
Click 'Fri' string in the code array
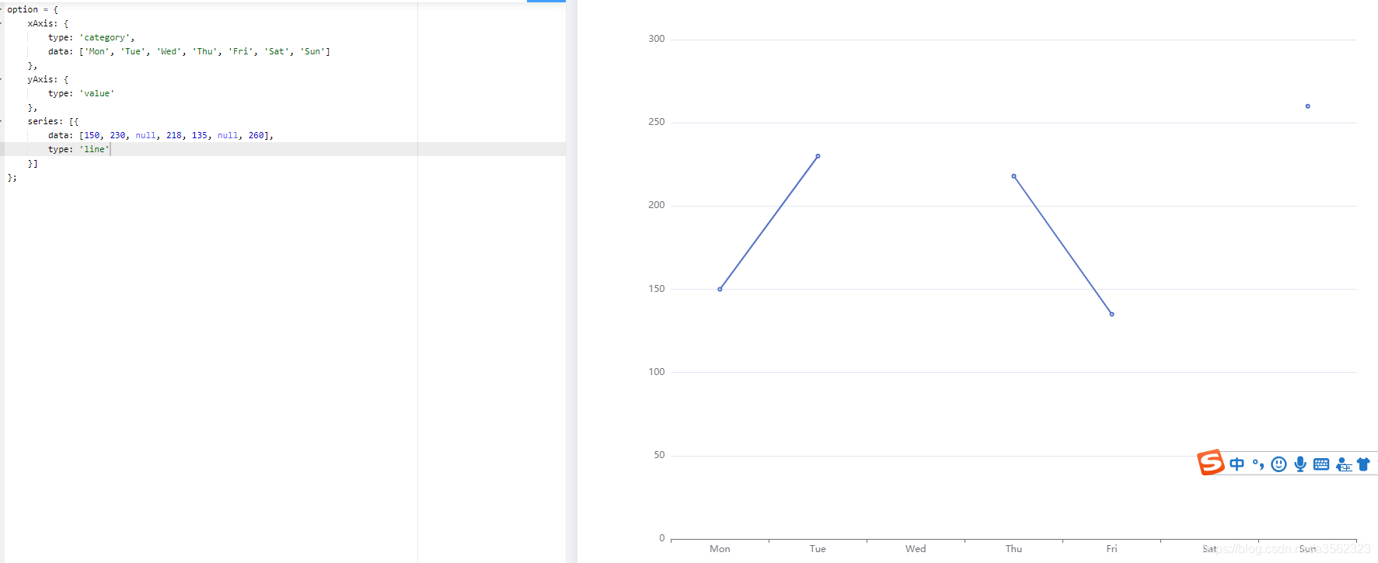click(241, 51)
